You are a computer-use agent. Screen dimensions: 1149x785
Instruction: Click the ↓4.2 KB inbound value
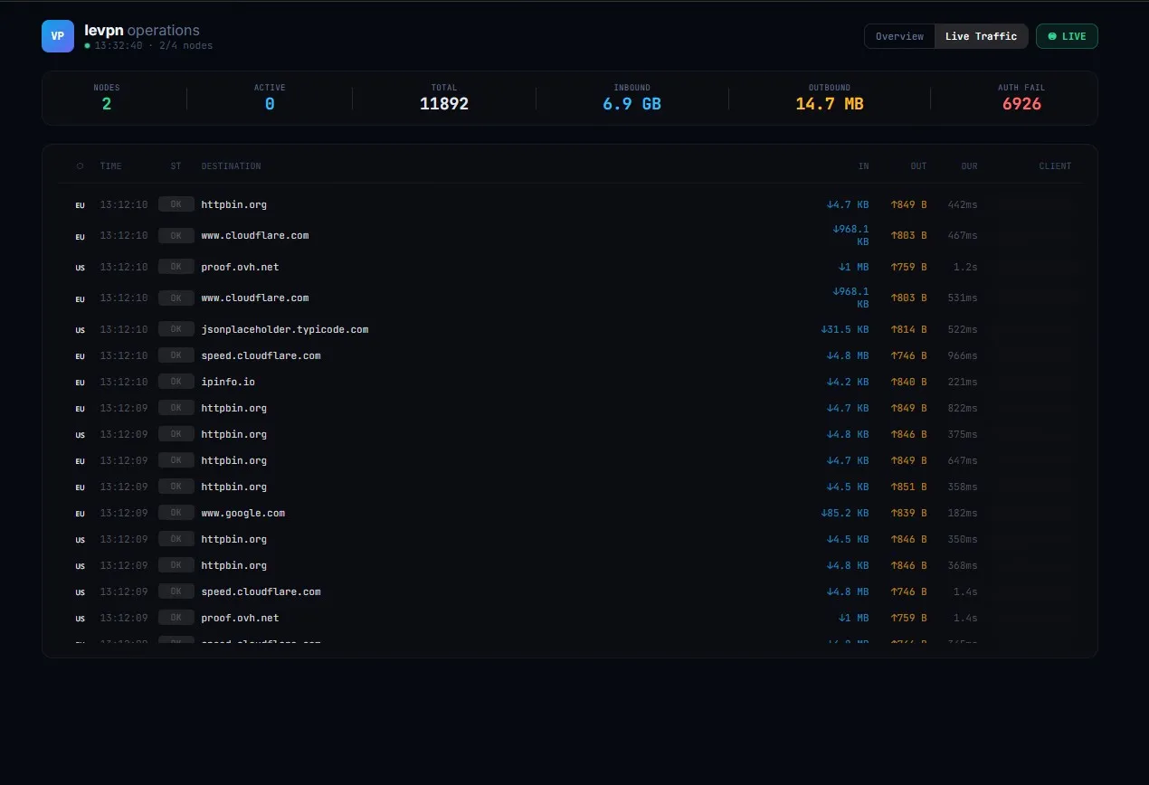[848, 382]
